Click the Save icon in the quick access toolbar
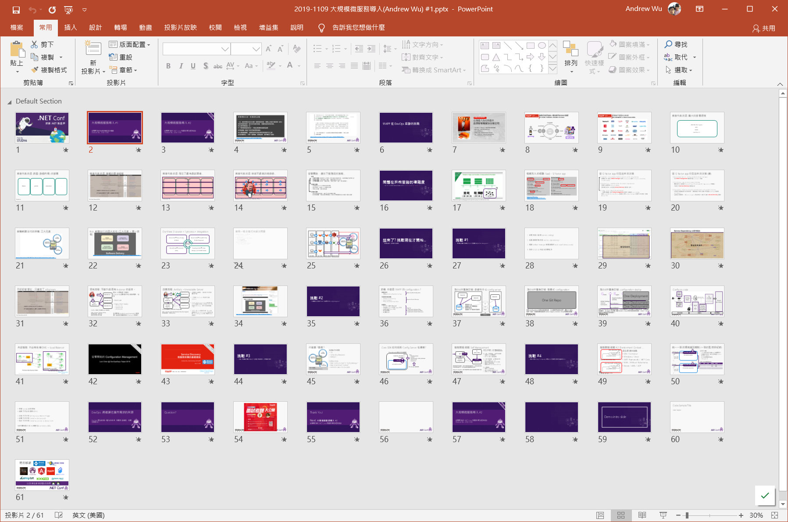788x522 pixels. tap(16, 9)
